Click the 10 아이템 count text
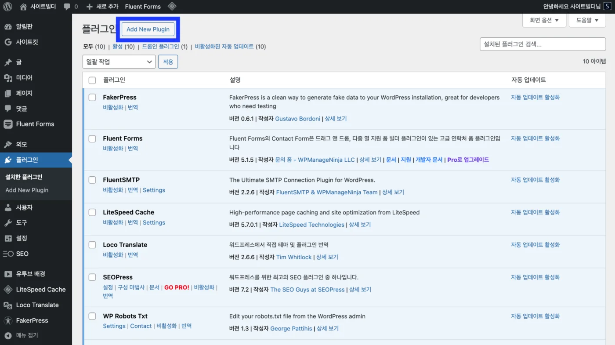This screenshot has height=345, width=615. click(594, 62)
